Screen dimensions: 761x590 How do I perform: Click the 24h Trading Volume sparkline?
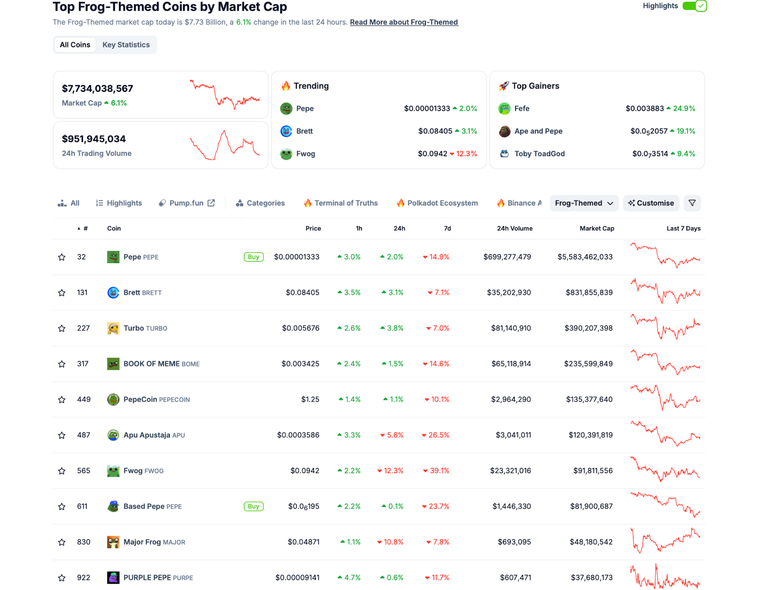pos(225,145)
